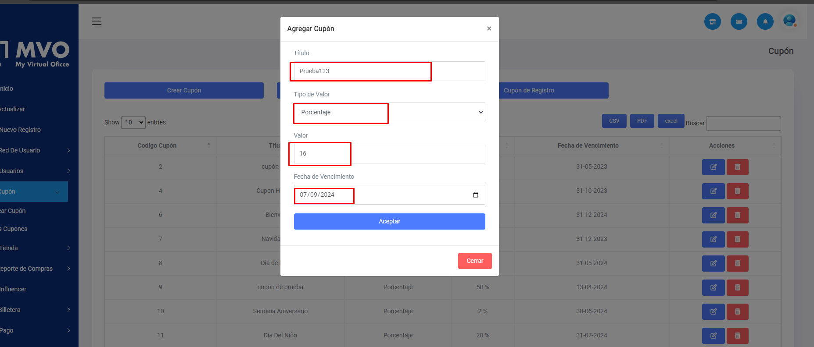
Task: Export the table with PDF button
Action: (x=642, y=121)
